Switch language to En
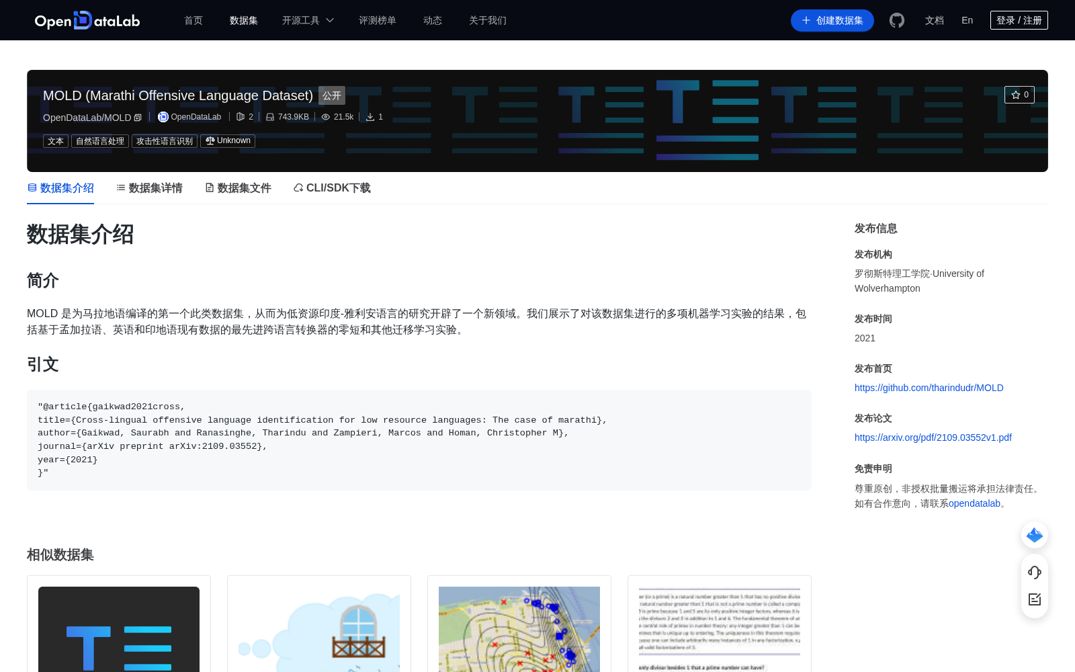This screenshot has width=1075, height=672. coord(967,20)
